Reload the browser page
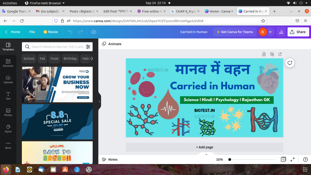 tap(22, 21)
